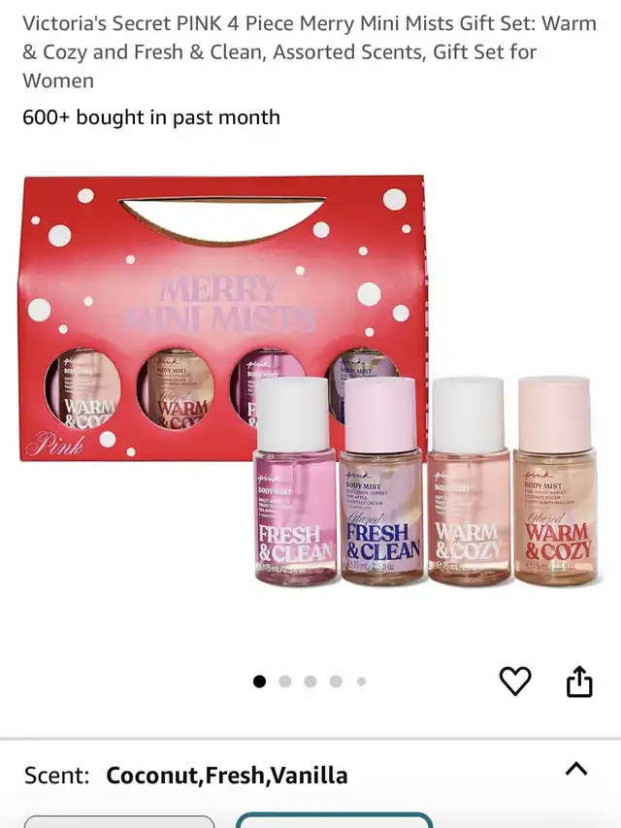Screen dimensions: 621x828
Task: Tap the Glazed Fresh & Clean bottle
Action: [381, 481]
